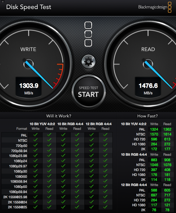
Task: Open the gear settings button
Action: point(89,62)
